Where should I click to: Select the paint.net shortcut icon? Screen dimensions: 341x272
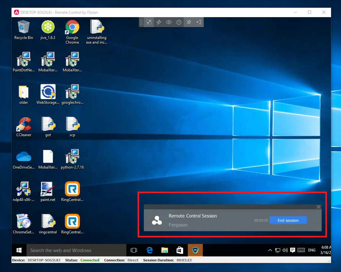(x=48, y=192)
